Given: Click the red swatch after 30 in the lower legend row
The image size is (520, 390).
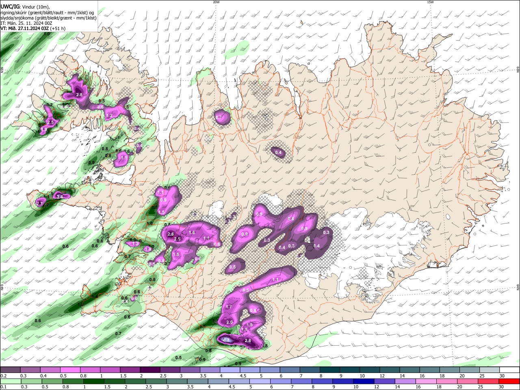Looking at the screenshot, I should (x=509, y=381).
